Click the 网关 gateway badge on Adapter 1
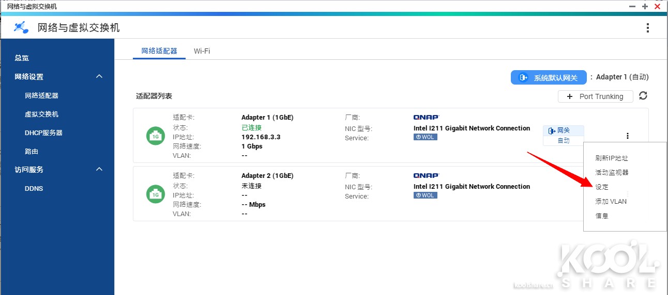Image resolution: width=668 pixels, height=295 pixels. point(563,130)
